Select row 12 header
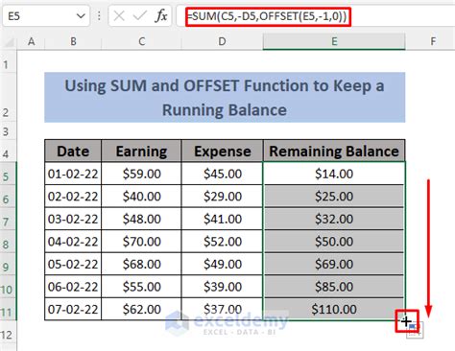Image resolution: width=455 pixels, height=351 pixels. pyautogui.click(x=8, y=332)
